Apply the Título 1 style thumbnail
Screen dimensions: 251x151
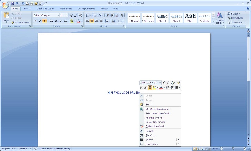click(x=162, y=18)
